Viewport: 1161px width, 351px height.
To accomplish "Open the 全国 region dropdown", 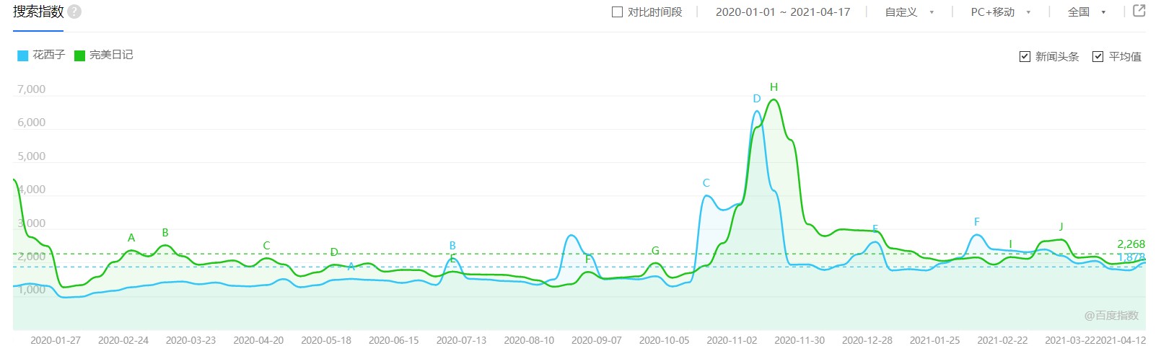I will coord(1086,12).
